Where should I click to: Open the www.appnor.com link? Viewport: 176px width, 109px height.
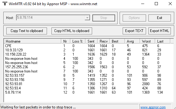click(153, 107)
